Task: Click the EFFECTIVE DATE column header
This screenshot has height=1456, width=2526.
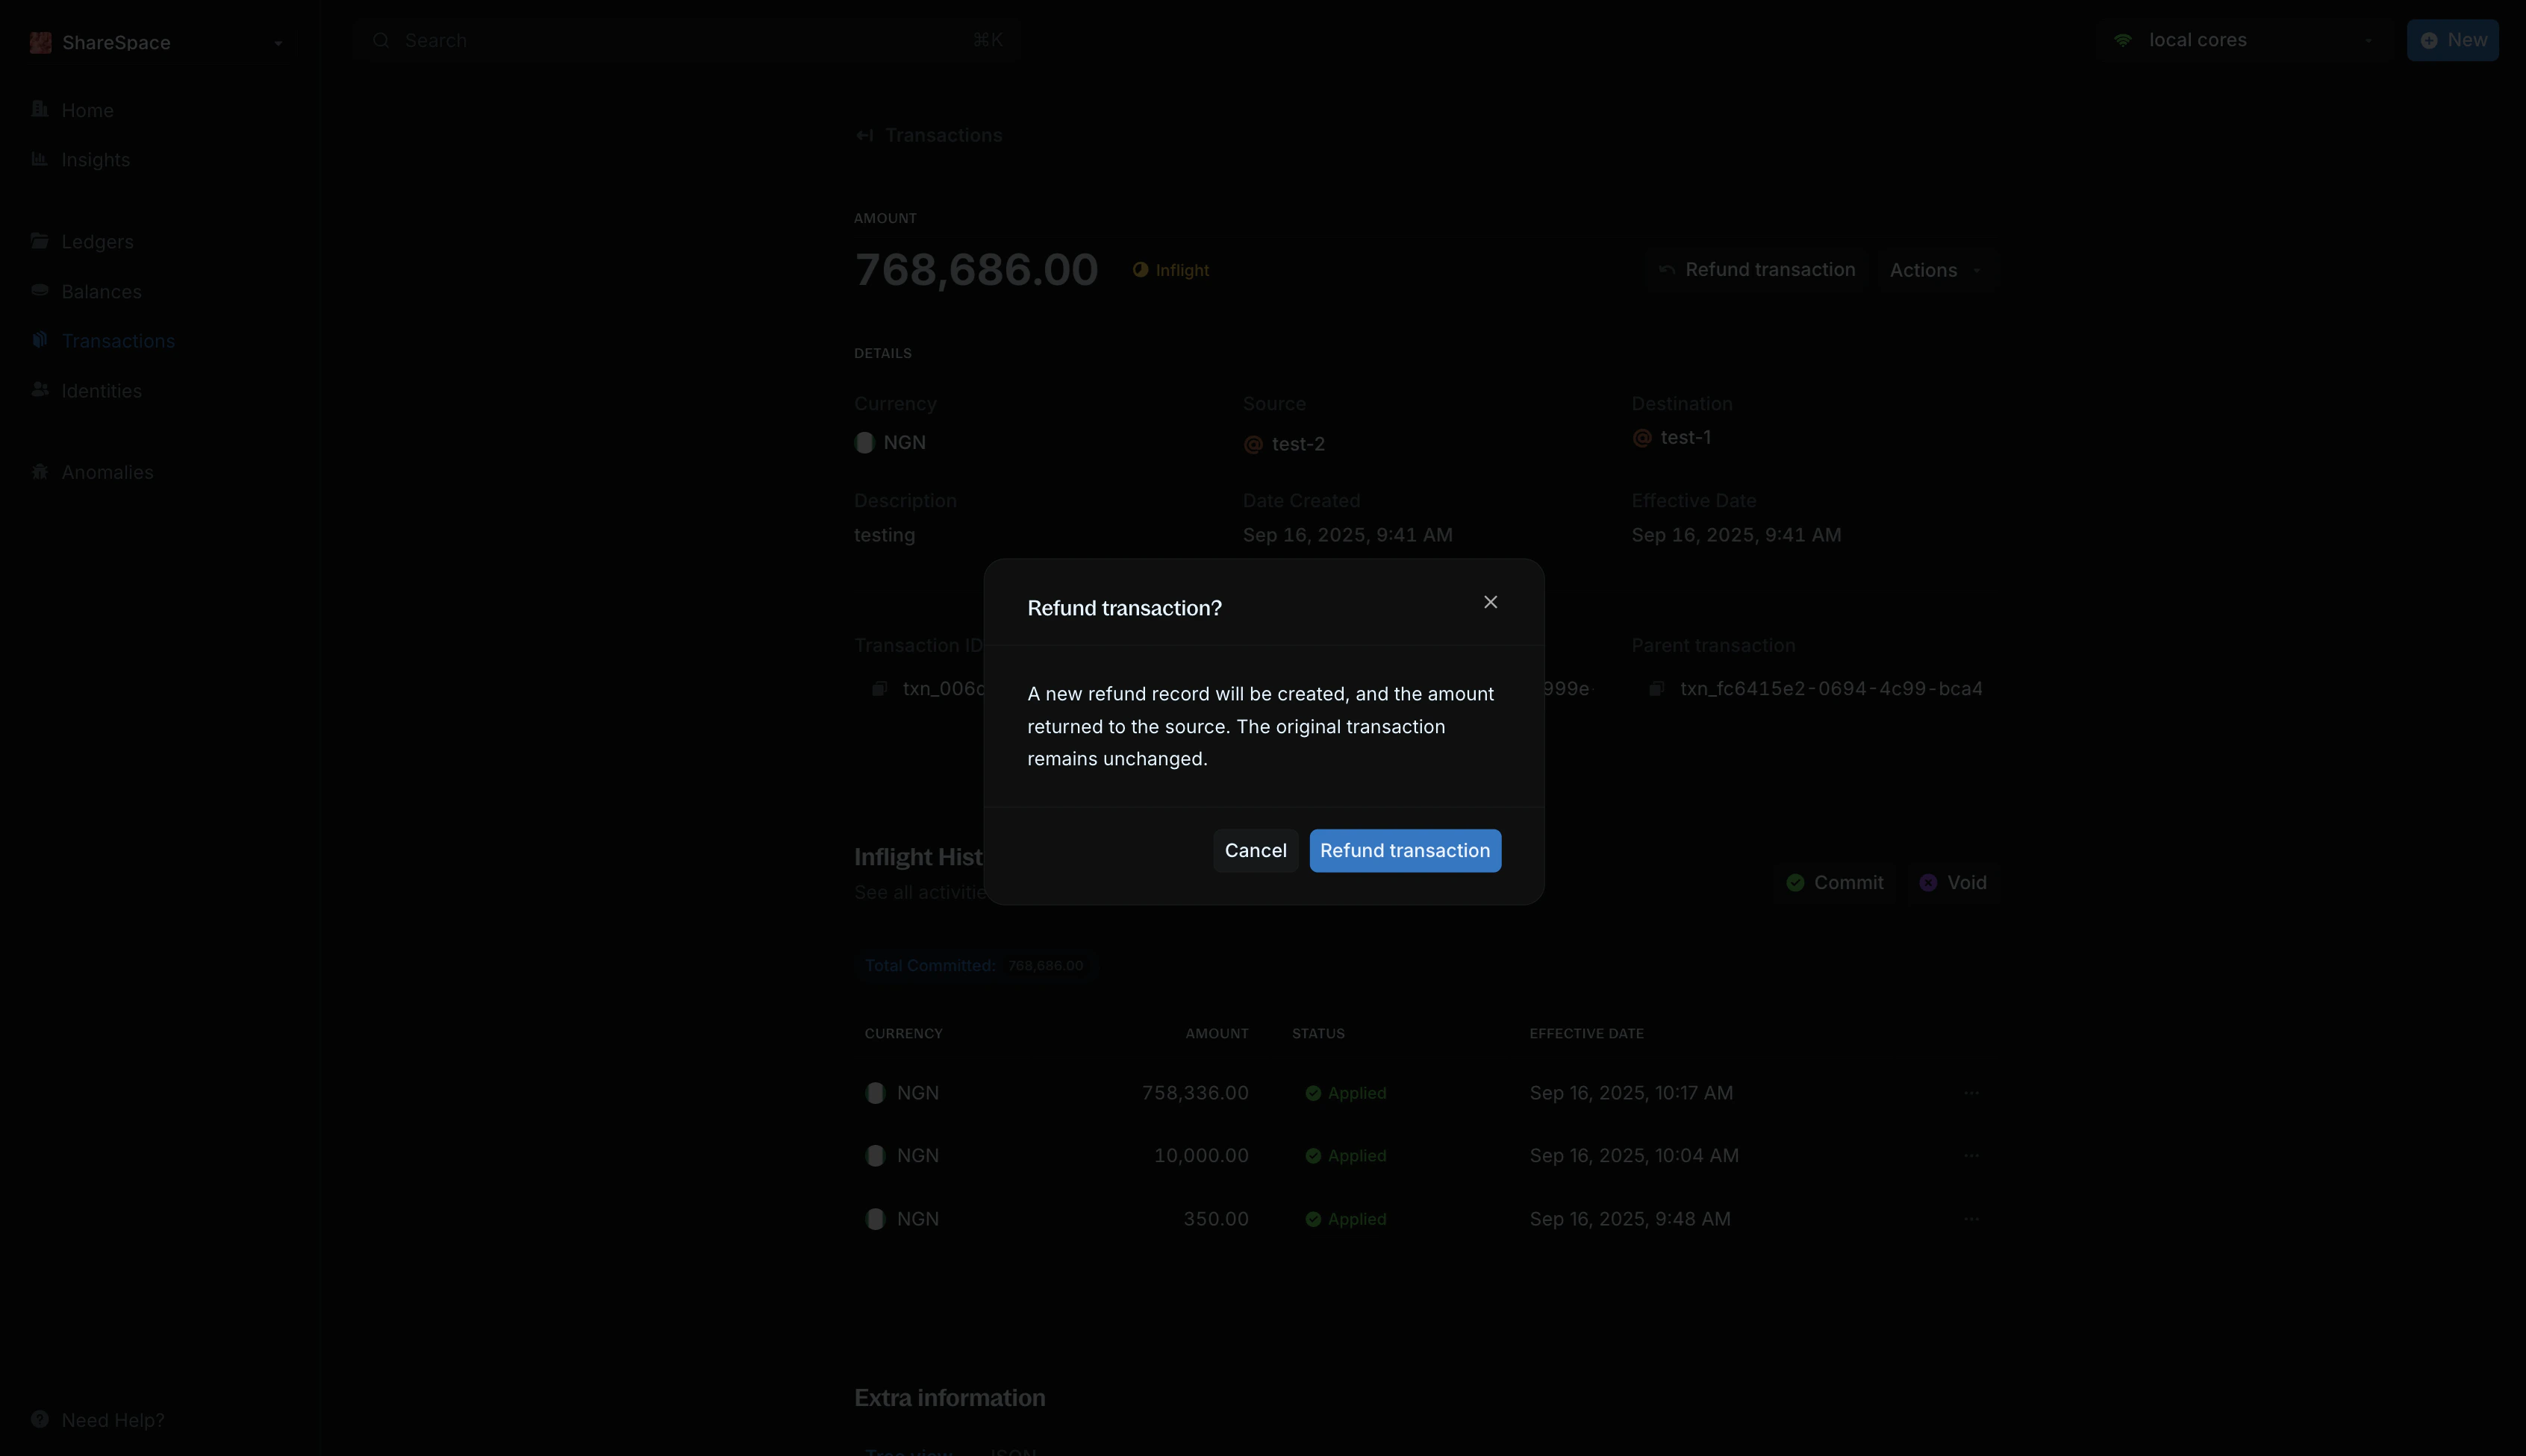Action: point(1586,1034)
